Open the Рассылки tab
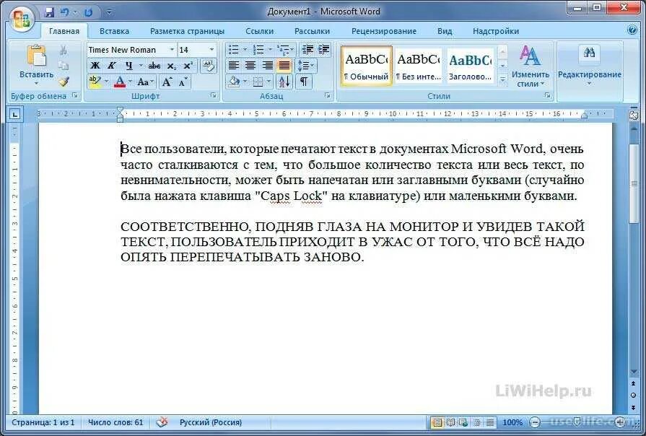646x436 pixels. (x=312, y=31)
